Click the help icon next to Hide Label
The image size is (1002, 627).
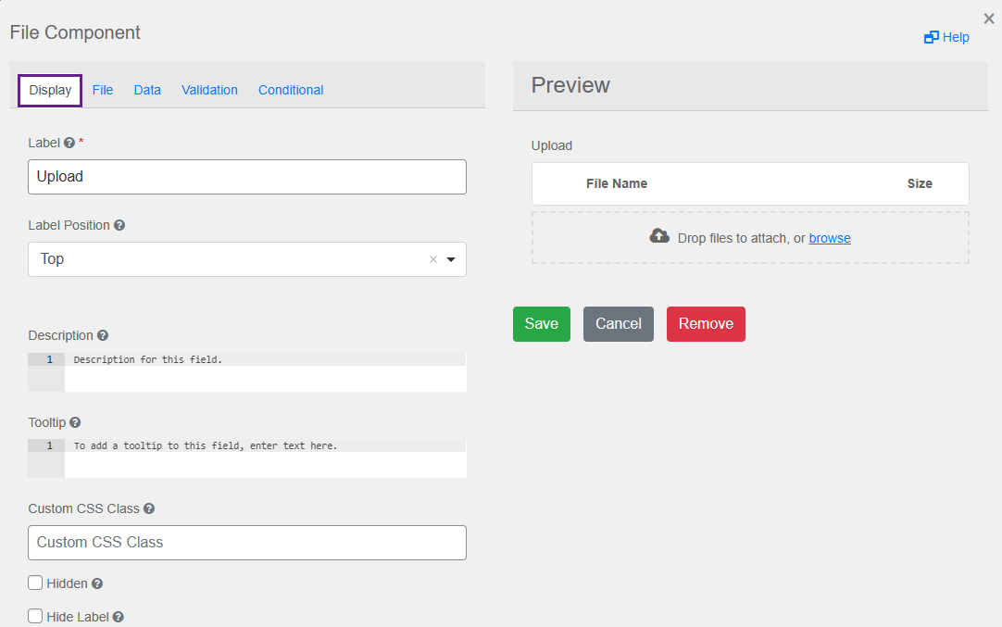[119, 617]
